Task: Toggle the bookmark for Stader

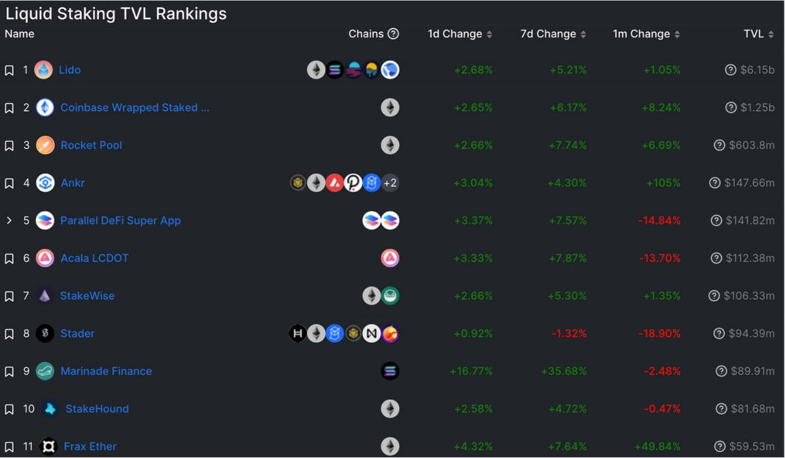Action: tap(9, 334)
